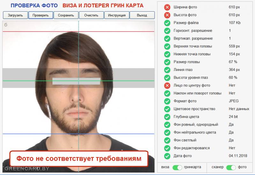Click the Фон нейтрального цвета label
This screenshot has height=175, width=255.
tap(195, 132)
